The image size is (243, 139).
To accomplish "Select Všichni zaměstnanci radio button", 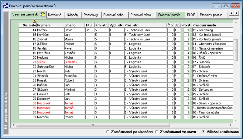I will (x=203, y=132).
